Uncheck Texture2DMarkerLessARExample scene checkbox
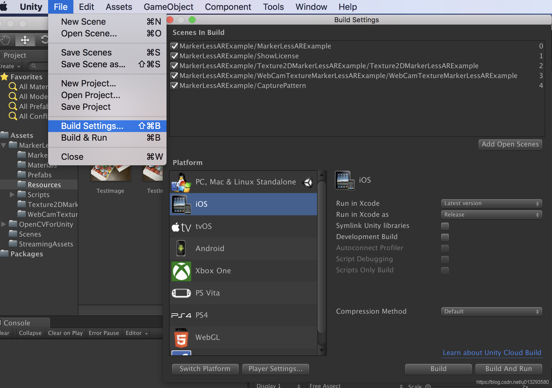 (174, 66)
